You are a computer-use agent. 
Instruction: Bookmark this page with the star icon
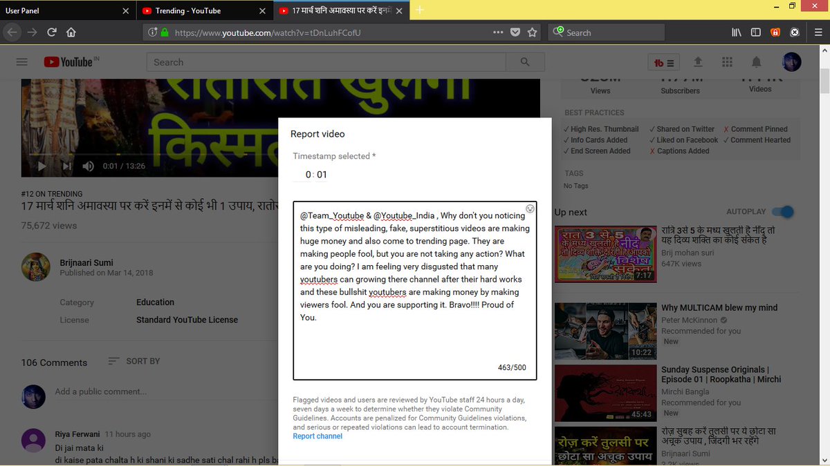click(532, 32)
